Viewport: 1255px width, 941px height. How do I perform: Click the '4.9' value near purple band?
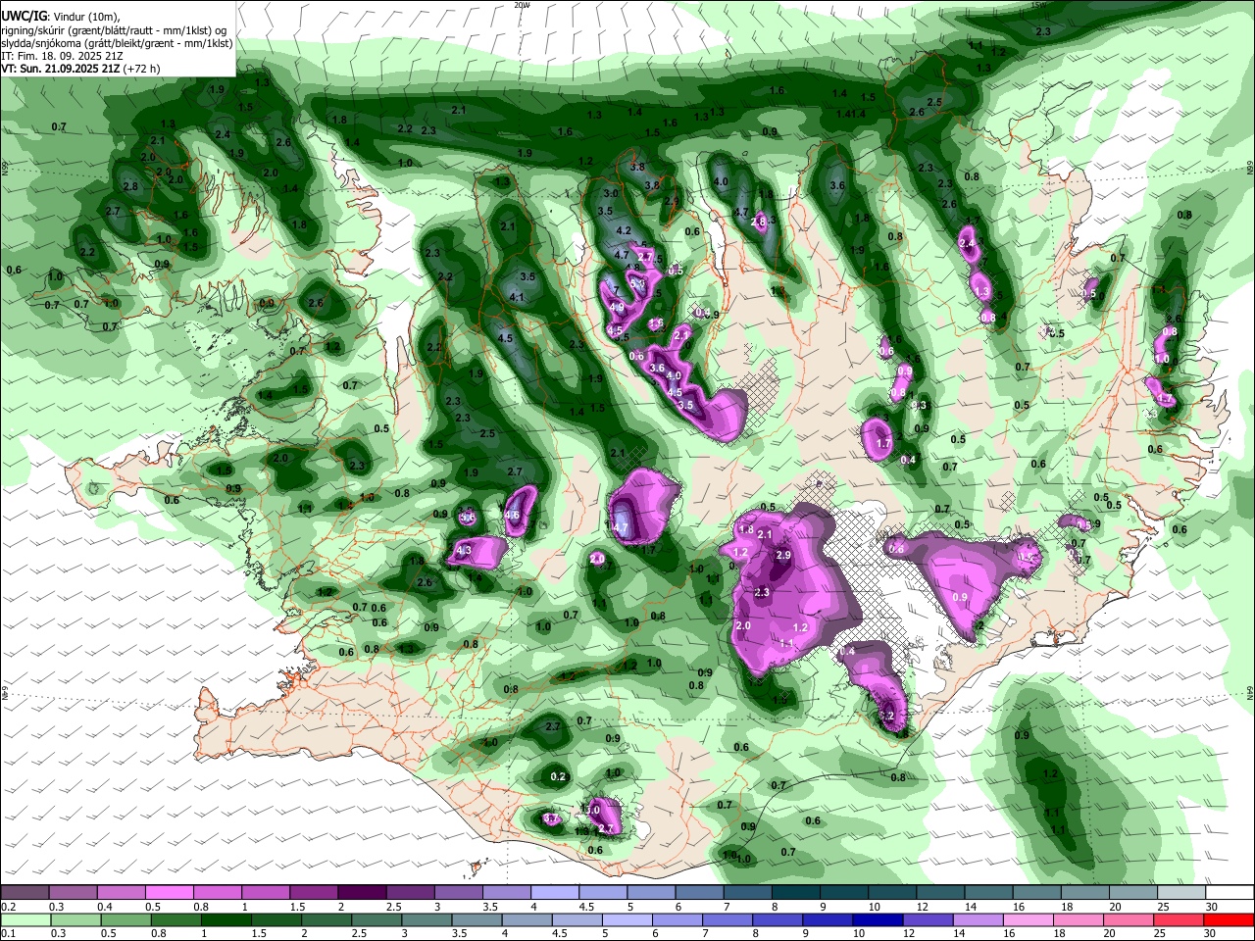(617, 308)
